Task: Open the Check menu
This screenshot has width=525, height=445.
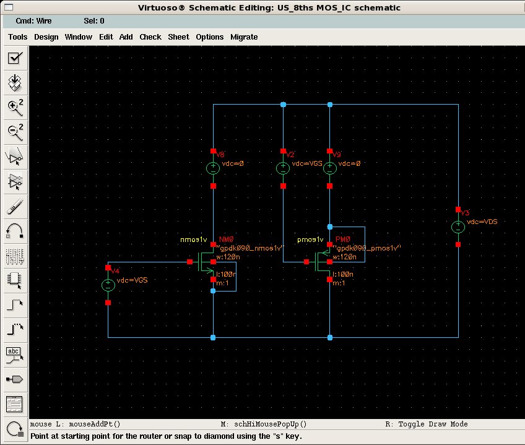Action: click(150, 37)
